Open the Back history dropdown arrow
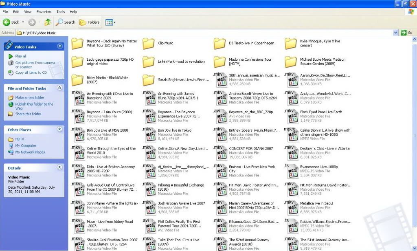Screen dimensions: 417x251 click(23, 22)
